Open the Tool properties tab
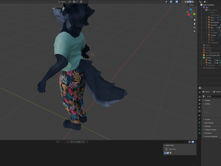 (x=199, y=92)
